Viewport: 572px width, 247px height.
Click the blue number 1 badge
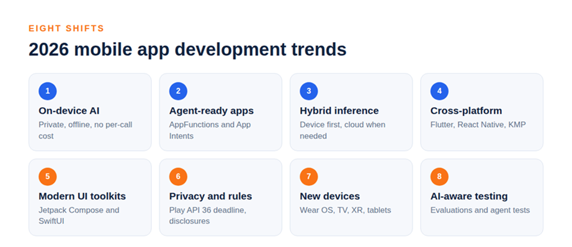[x=48, y=91]
